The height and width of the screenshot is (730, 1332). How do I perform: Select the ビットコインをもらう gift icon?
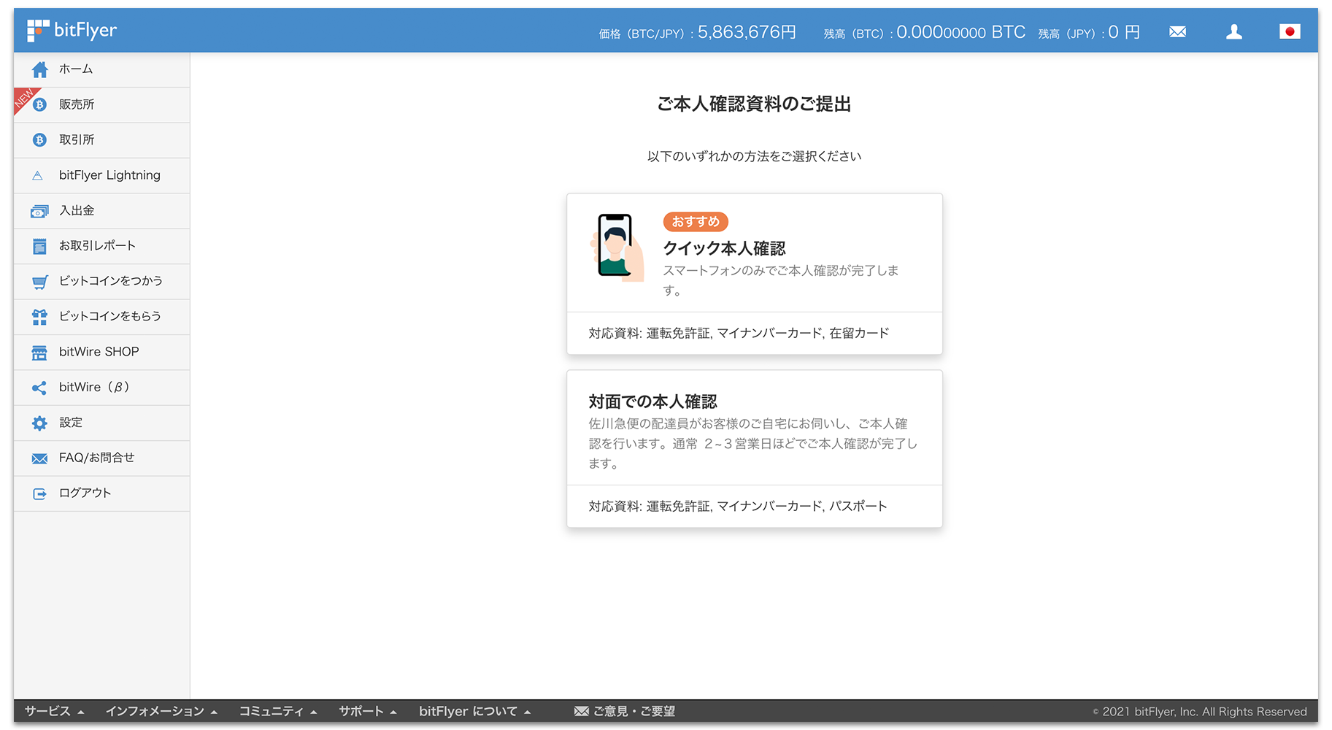39,317
